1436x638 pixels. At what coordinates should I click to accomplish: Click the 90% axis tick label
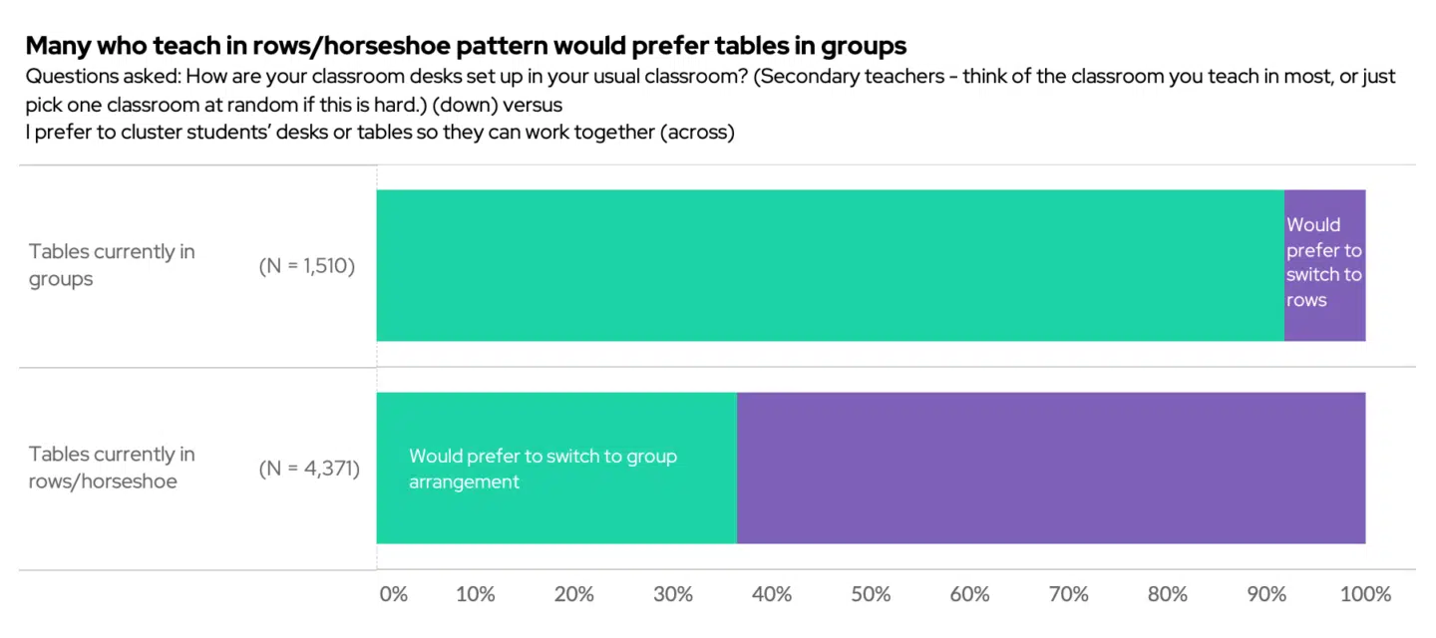pyautogui.click(x=1266, y=595)
